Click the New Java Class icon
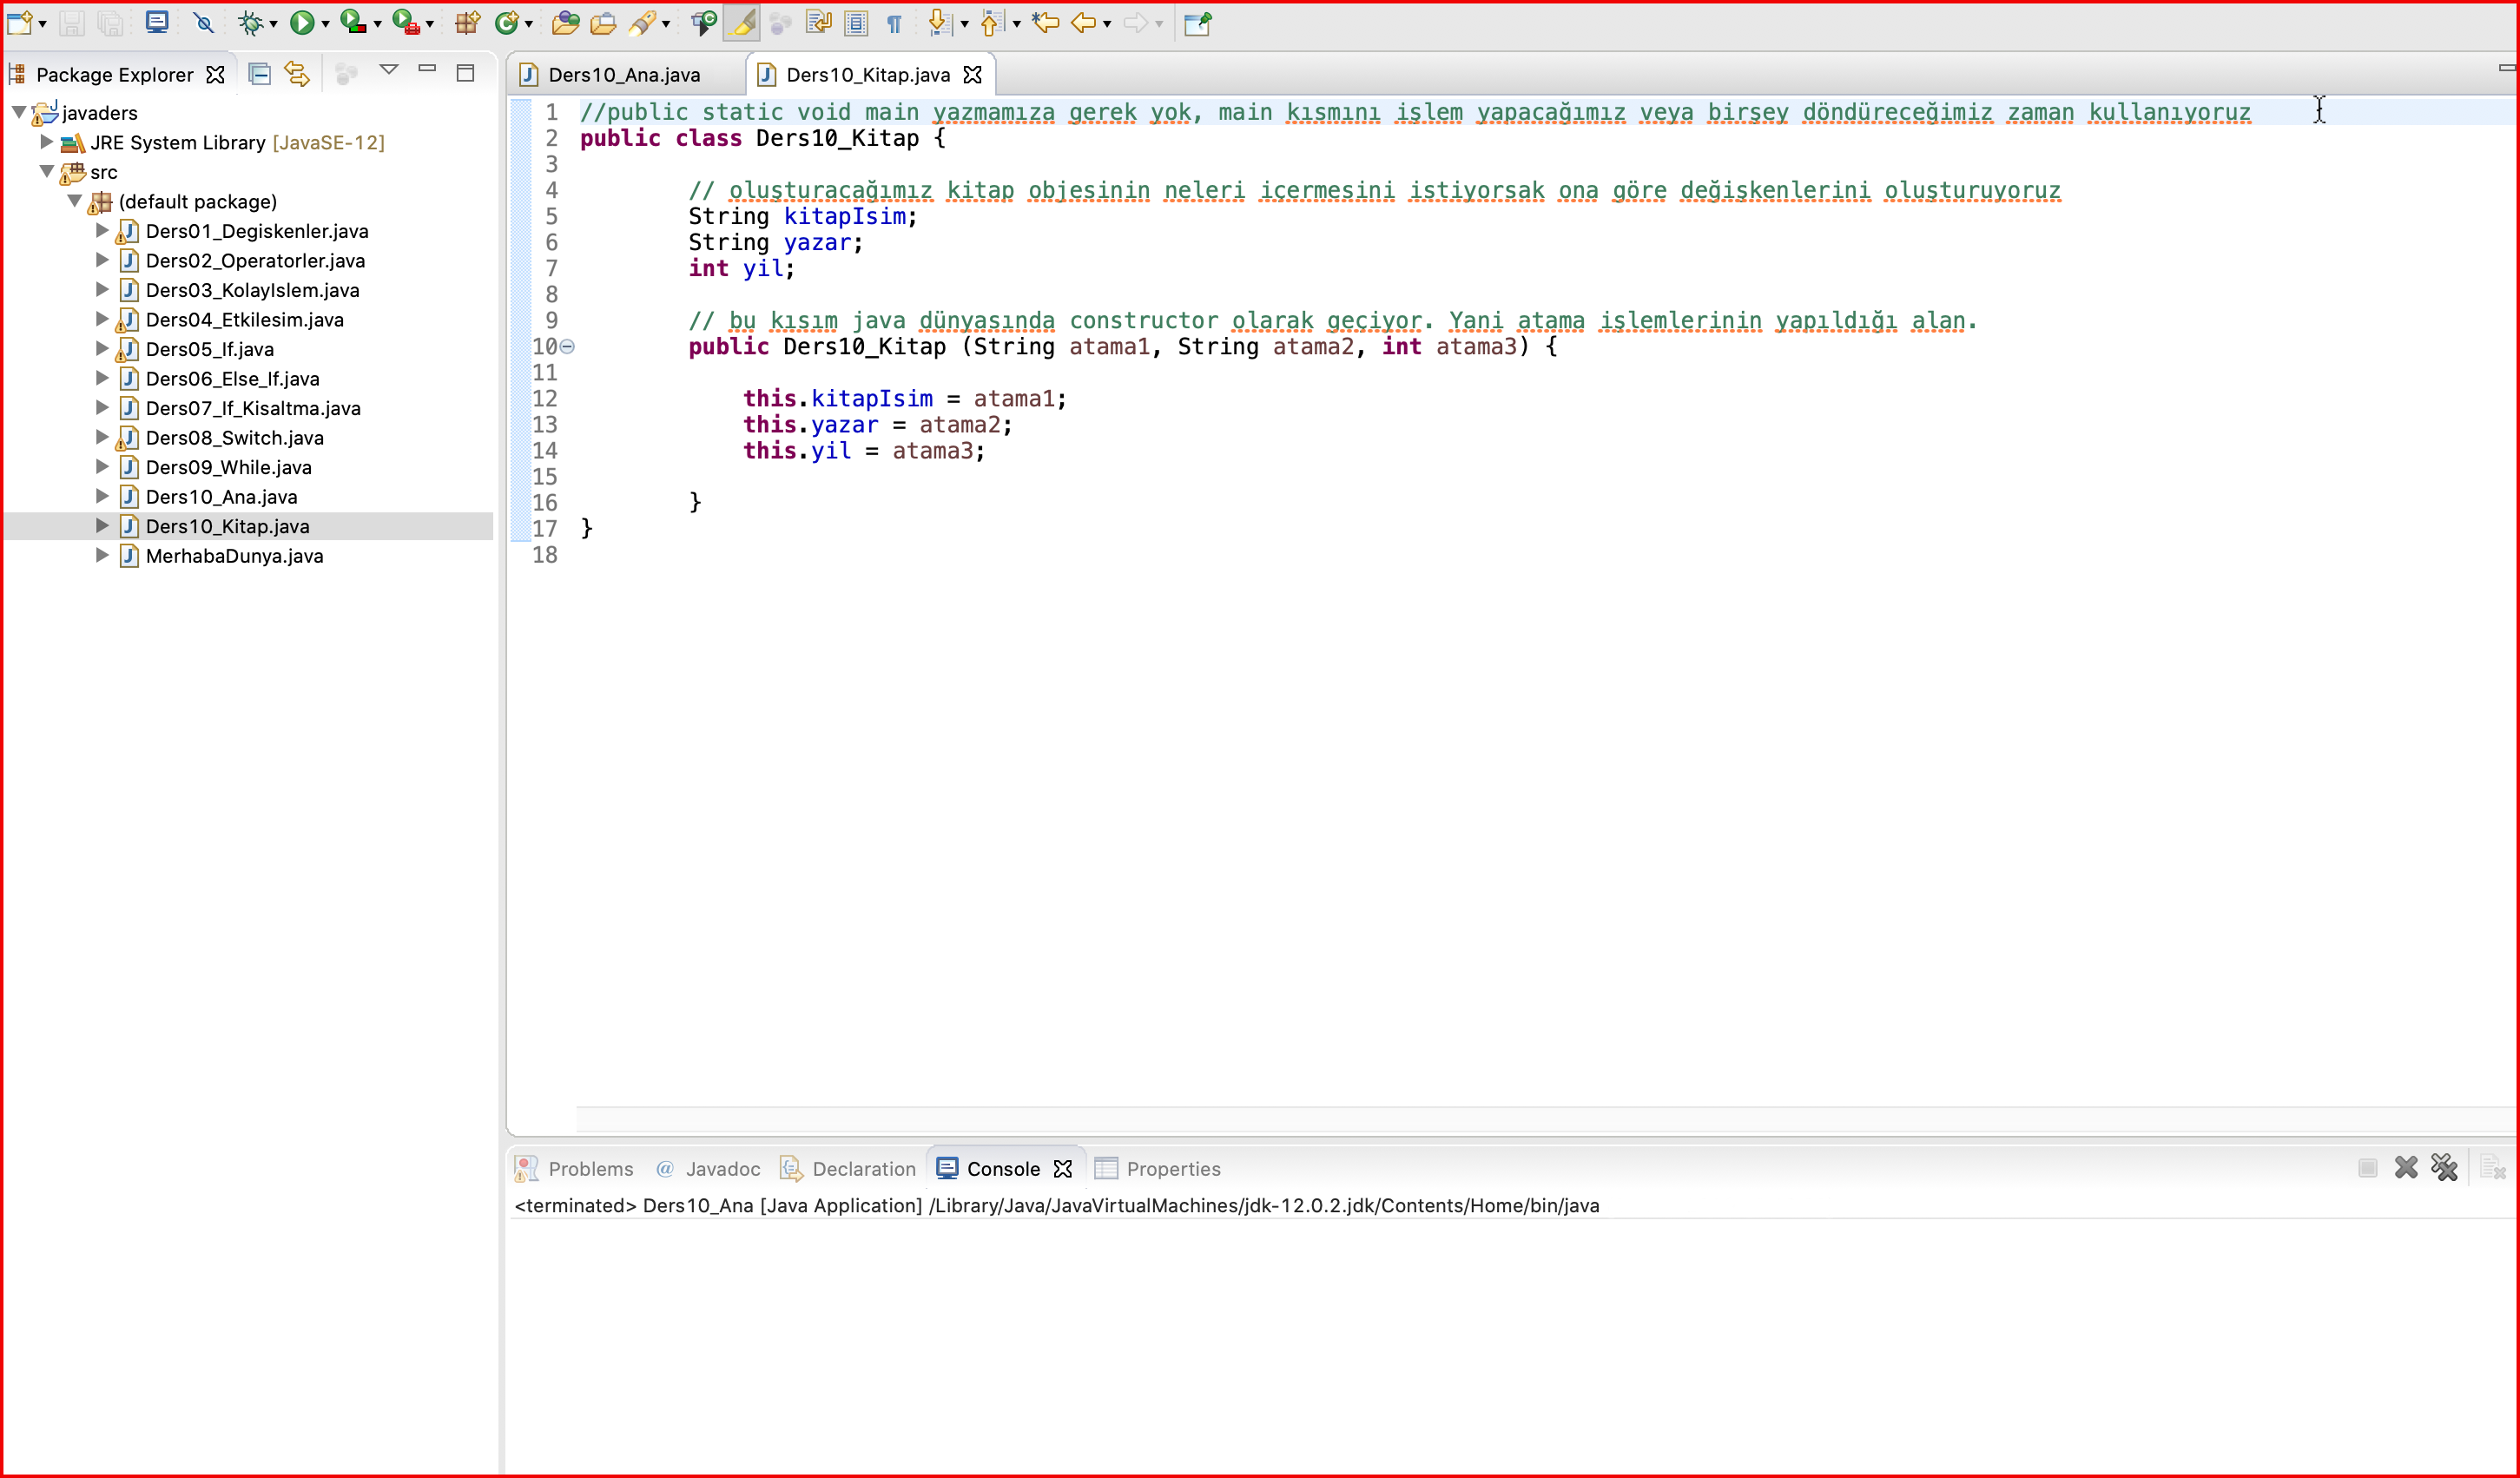2520x1478 pixels. 507,23
